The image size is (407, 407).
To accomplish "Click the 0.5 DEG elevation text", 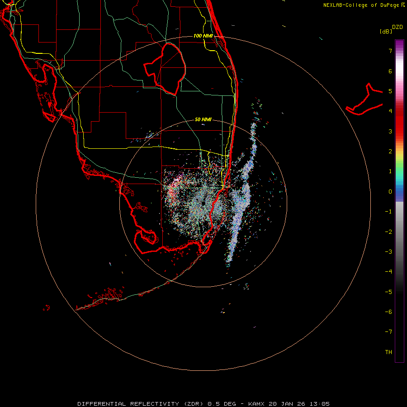I will [222, 404].
